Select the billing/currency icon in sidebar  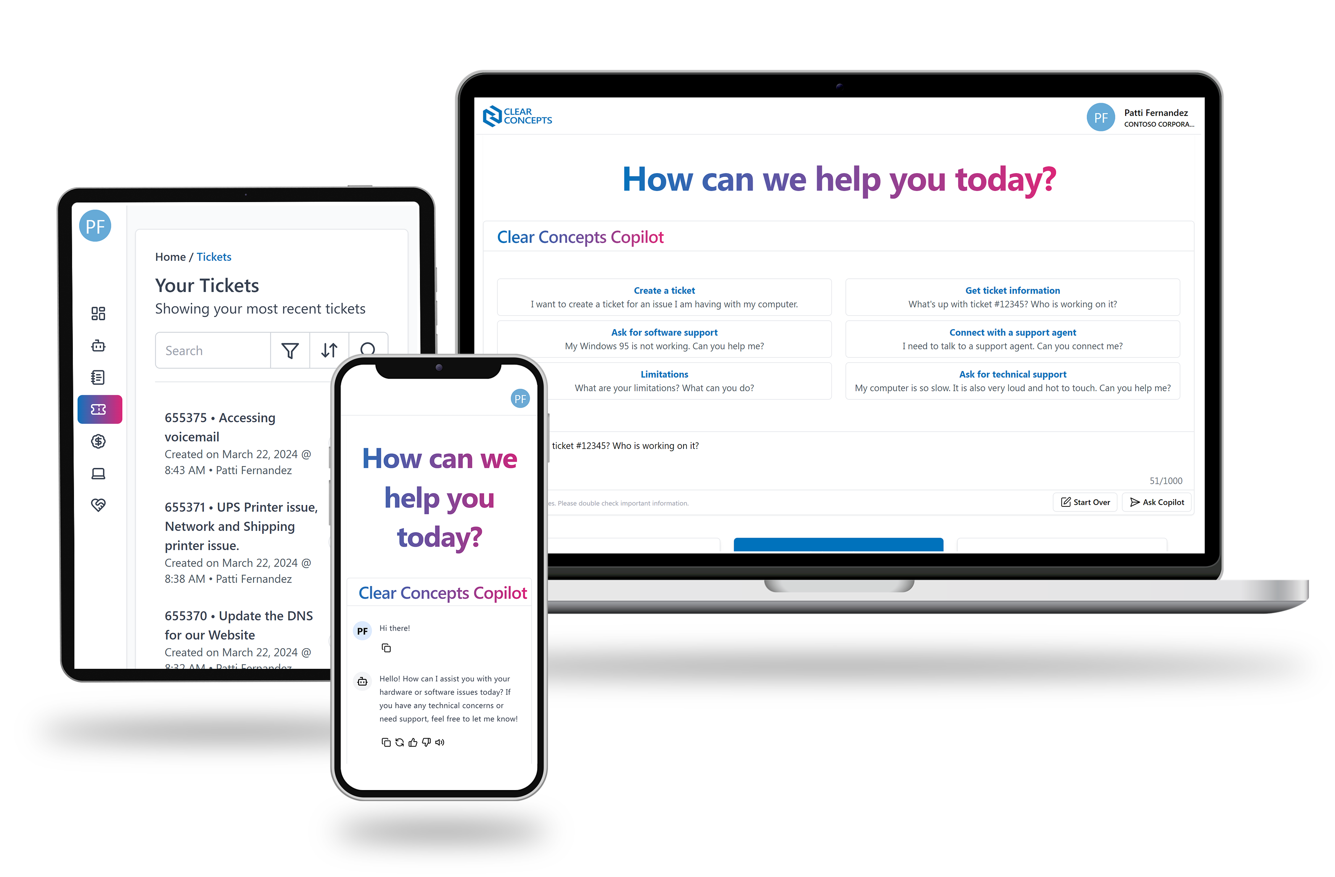pos(99,442)
